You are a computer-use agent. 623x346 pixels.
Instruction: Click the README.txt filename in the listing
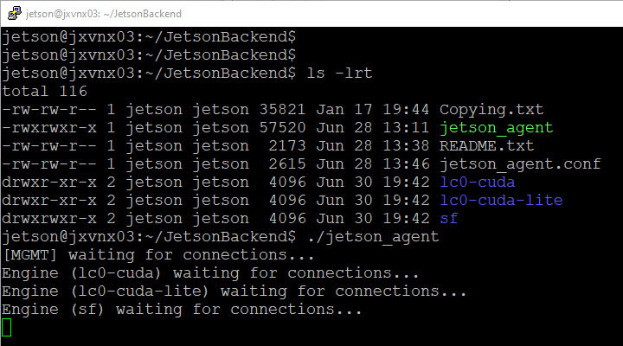(487, 146)
